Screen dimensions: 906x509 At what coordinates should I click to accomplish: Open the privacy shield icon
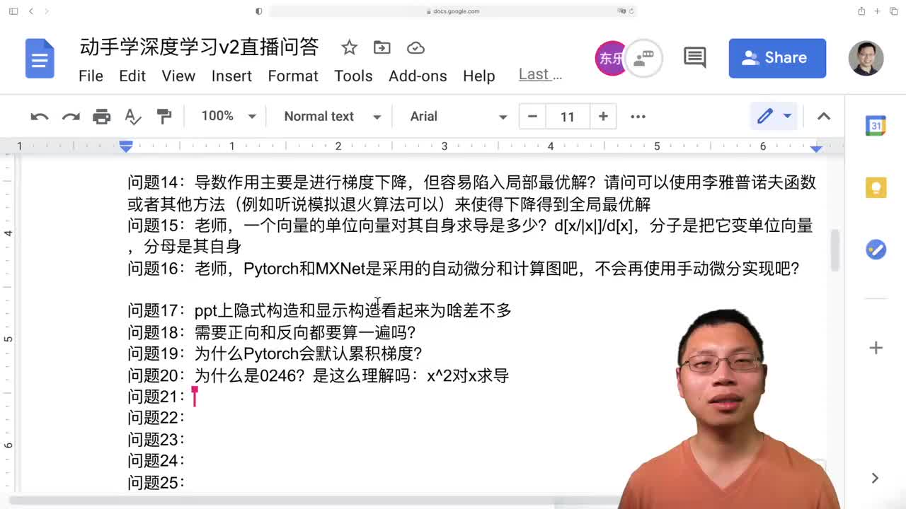point(258,11)
